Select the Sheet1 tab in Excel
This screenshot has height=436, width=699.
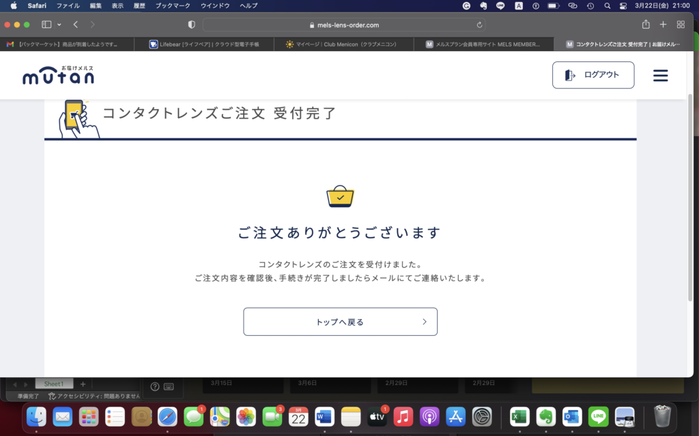pyautogui.click(x=54, y=383)
